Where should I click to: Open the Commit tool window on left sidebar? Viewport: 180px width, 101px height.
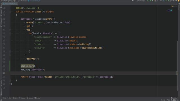[1, 13]
